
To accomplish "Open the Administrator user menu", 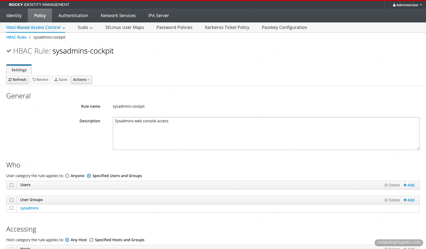I will 407,5.
